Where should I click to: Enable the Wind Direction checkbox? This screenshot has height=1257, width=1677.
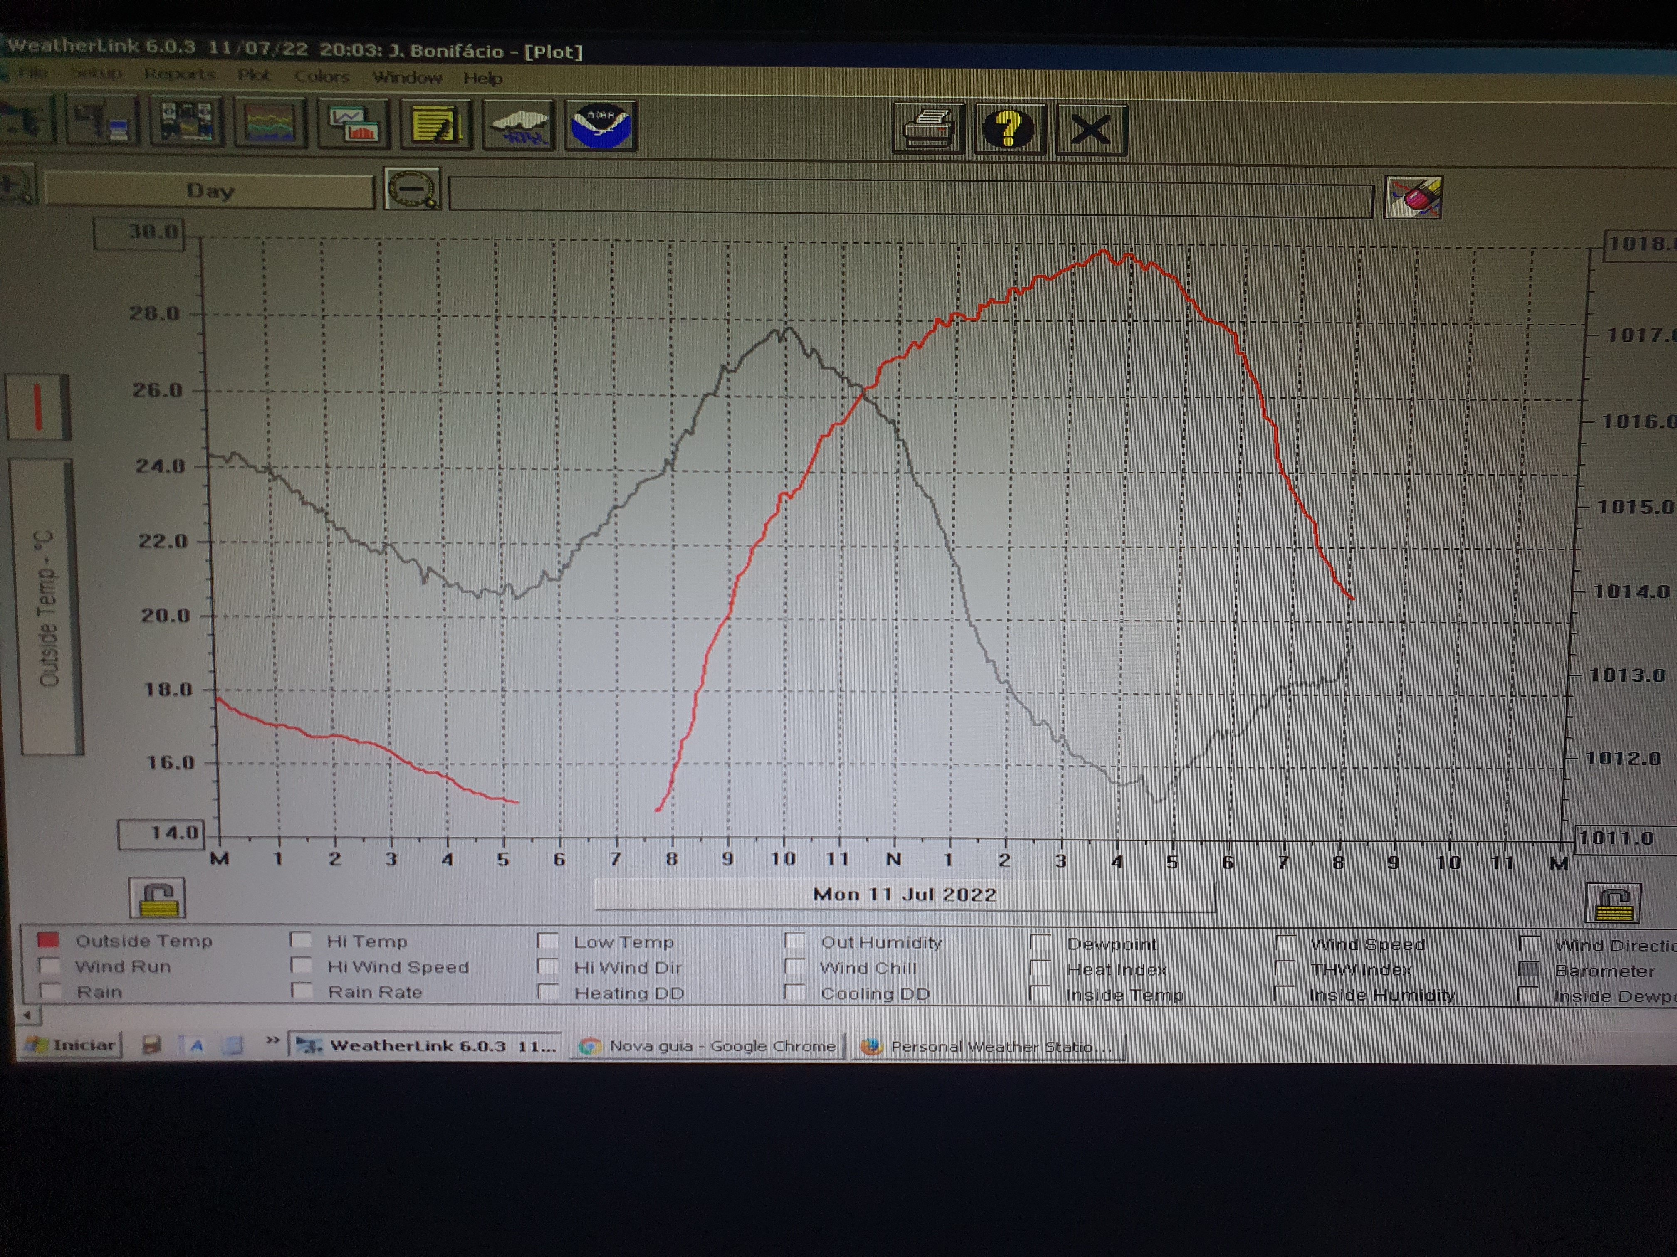click(1530, 944)
